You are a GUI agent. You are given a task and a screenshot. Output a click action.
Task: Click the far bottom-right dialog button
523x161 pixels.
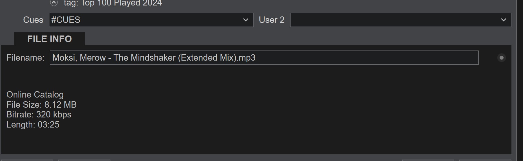[485, 160]
